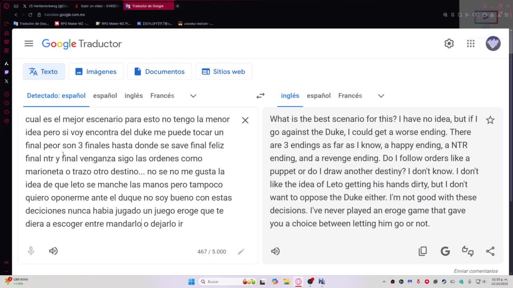513x288 pixels.
Task: Select Francés as the target language
Action: (x=350, y=96)
